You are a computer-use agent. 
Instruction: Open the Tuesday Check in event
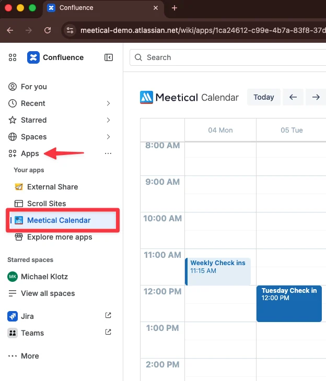(289, 303)
